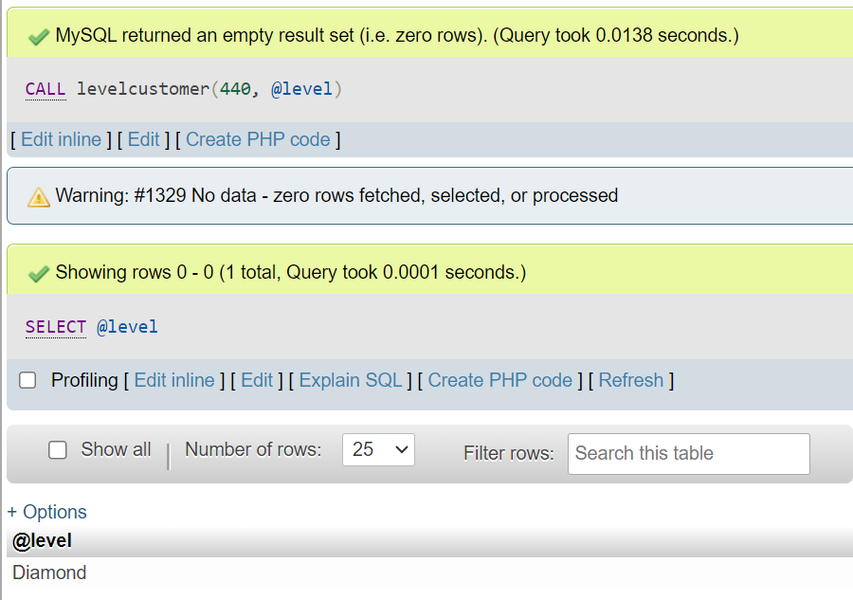Select the Diamond result cell
The image size is (853, 600).
49,573
